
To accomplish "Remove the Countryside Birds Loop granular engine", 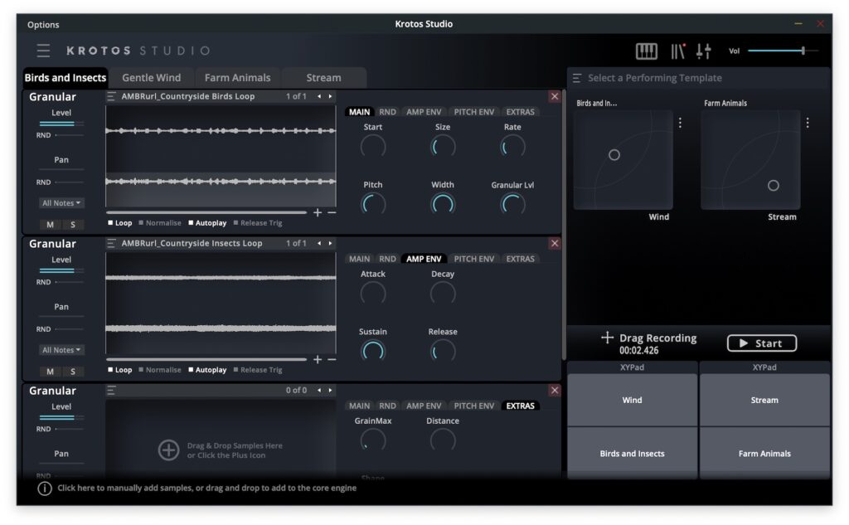I will coord(555,96).
